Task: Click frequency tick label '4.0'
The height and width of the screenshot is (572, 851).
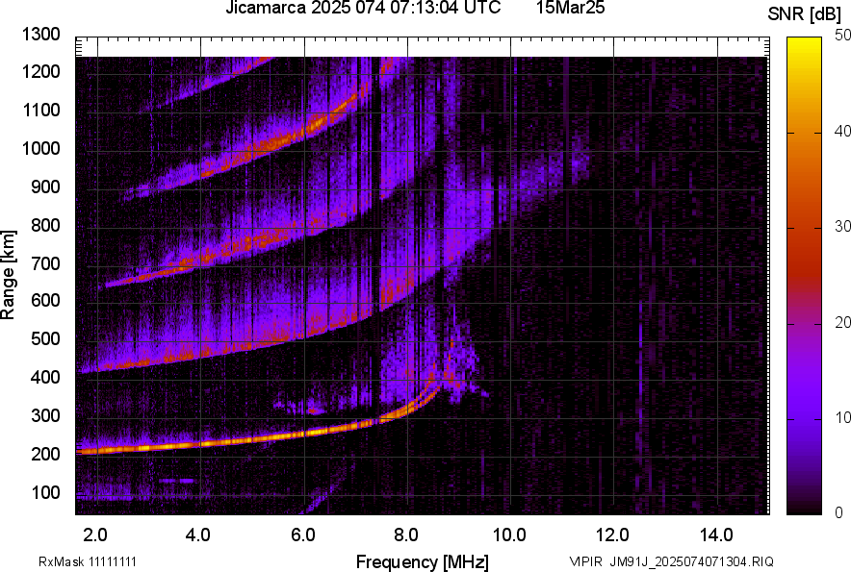Action: [198, 535]
